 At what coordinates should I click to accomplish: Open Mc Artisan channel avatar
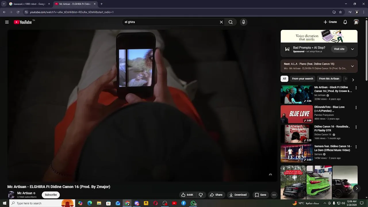click(x=11, y=195)
